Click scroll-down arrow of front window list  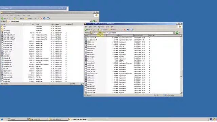181,93
